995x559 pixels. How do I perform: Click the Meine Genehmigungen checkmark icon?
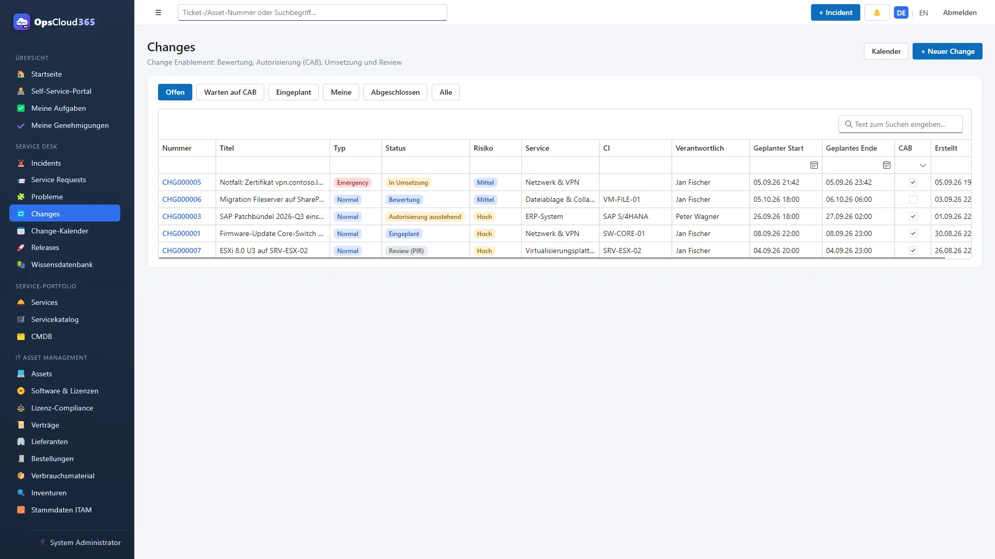point(21,125)
